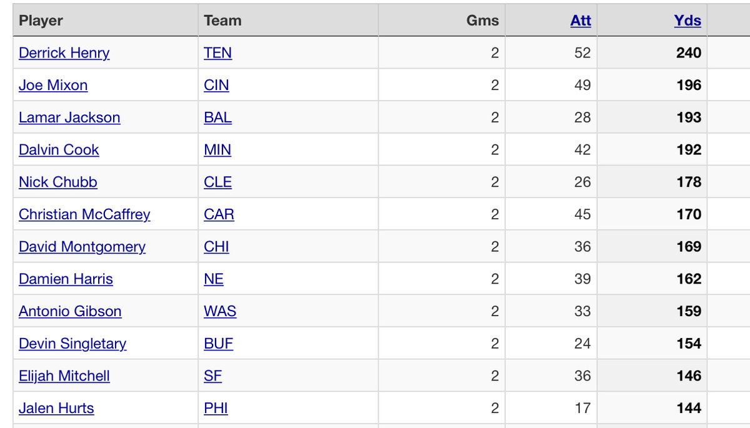
Task: Click the Jalen Hurts link
Action: [56, 409]
